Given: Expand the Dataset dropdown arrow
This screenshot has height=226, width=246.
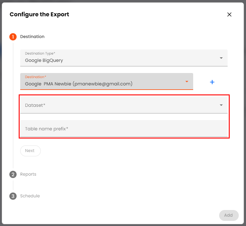Looking at the screenshot, I should [x=221, y=105].
